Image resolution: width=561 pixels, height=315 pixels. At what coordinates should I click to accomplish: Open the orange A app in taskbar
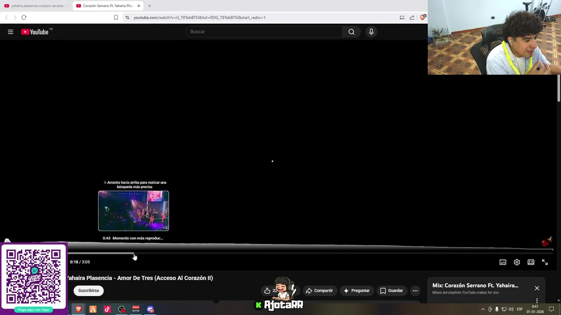[x=93, y=309]
